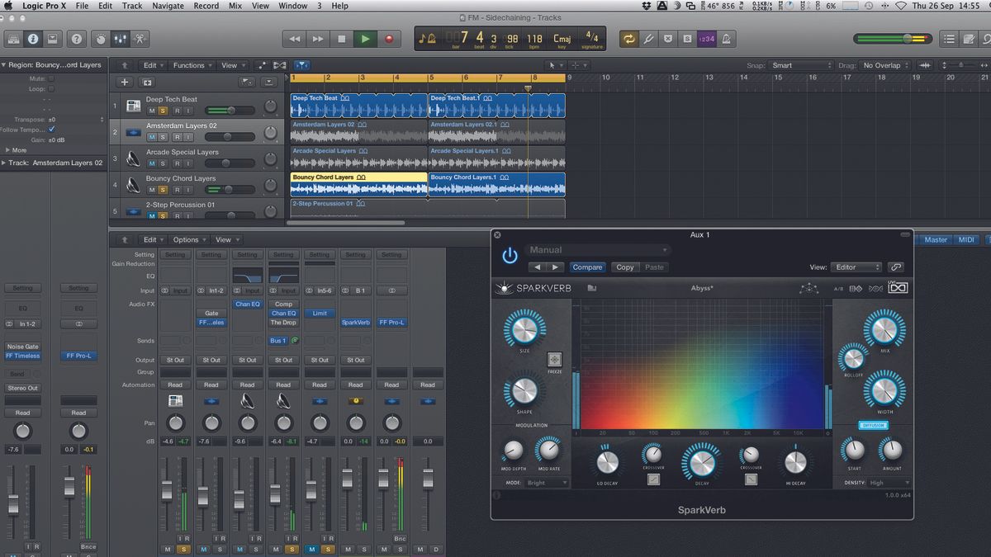Click the Freeze button in SparkVerb
Screen dimensions: 991x557
[x=554, y=360]
